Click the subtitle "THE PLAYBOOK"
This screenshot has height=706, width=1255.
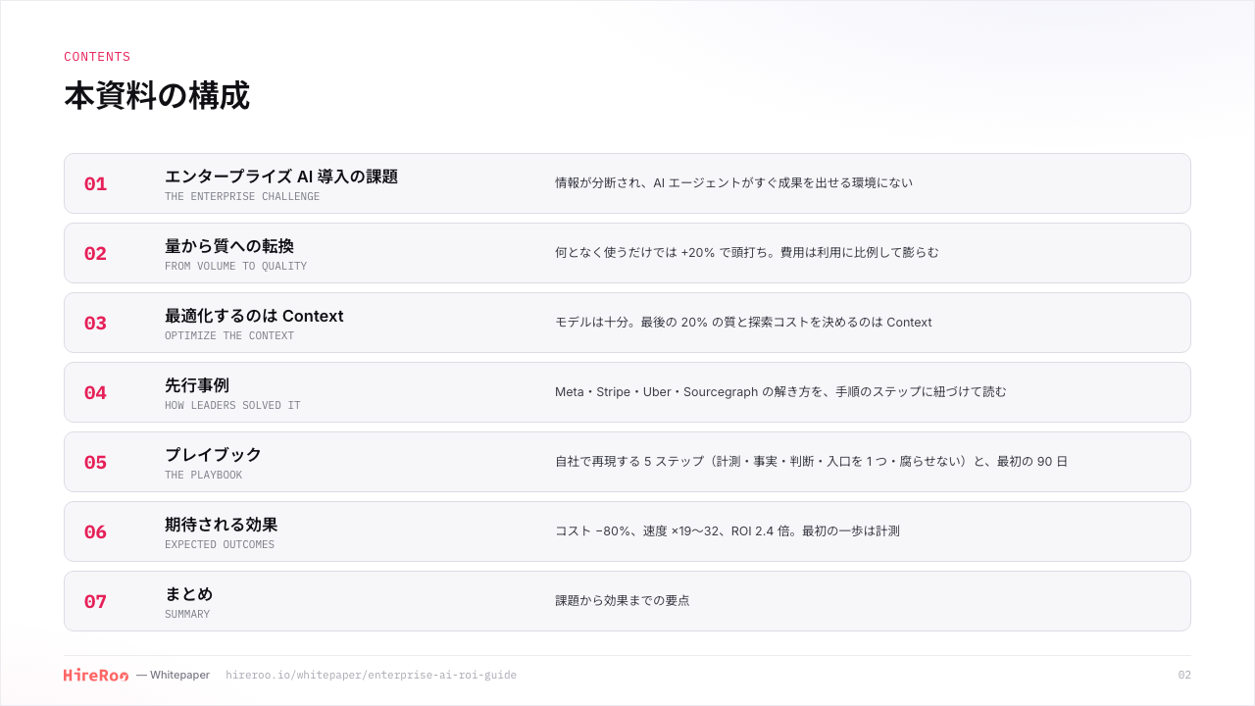203,475
